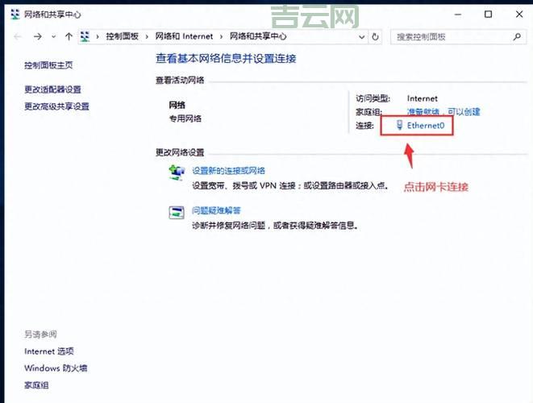
Task: Open the address bar history dropdown
Action: click(x=362, y=37)
